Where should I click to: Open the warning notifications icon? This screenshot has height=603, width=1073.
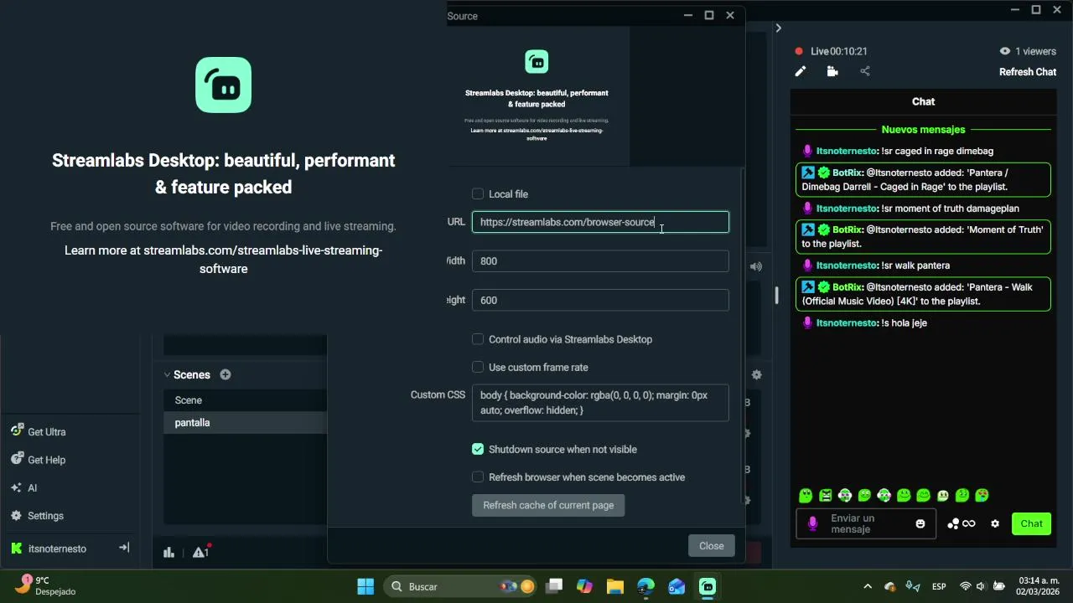[x=200, y=552]
